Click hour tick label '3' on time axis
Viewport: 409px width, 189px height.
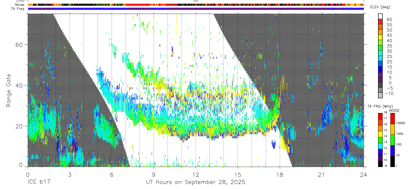[70, 175]
